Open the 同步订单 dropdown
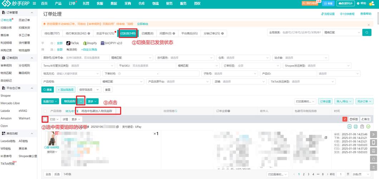Viewport: 379px width, 179px height. coord(364,101)
